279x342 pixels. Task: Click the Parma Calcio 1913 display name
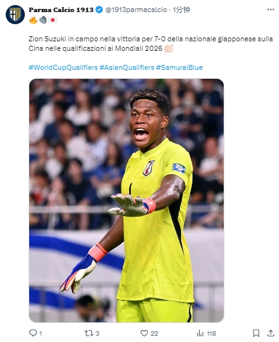[x=61, y=10]
